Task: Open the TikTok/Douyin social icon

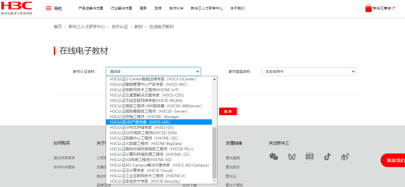Action: [327, 157]
